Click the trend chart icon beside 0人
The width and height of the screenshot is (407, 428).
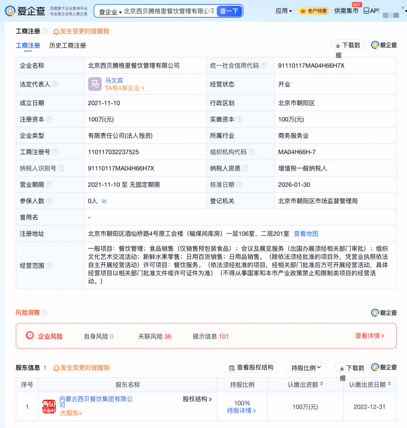(104, 201)
